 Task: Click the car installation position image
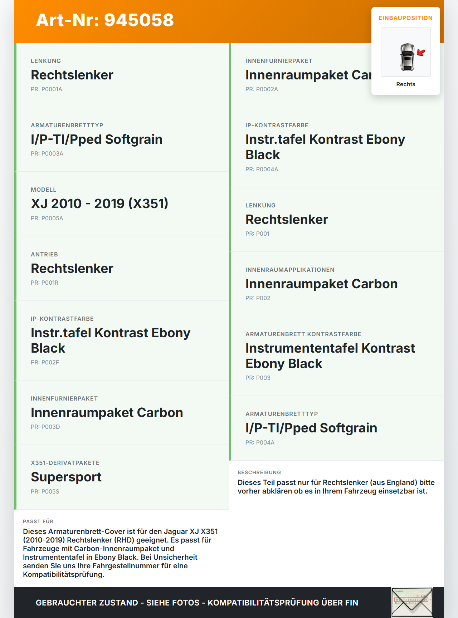point(406,52)
